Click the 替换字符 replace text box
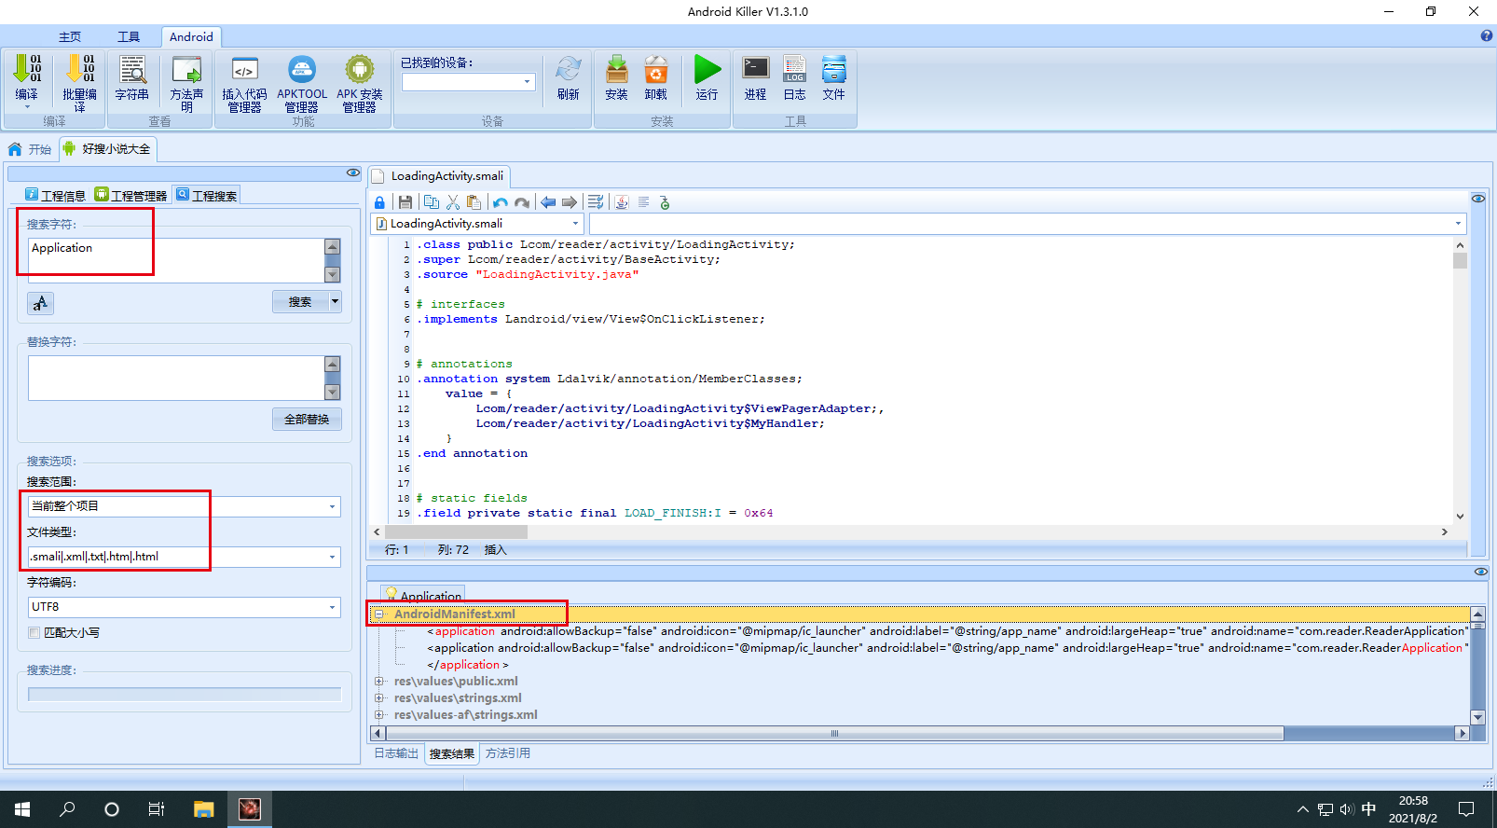1497x828 pixels. [x=176, y=378]
